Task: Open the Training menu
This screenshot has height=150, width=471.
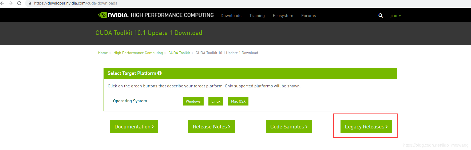Action: click(x=257, y=16)
